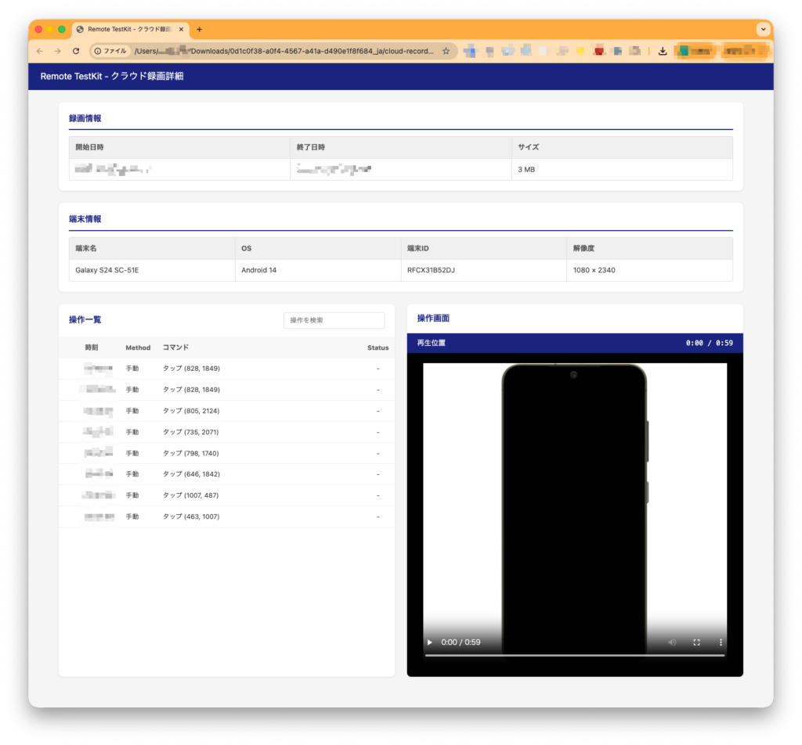Open a new browser tab
The image size is (802, 745).
(199, 29)
